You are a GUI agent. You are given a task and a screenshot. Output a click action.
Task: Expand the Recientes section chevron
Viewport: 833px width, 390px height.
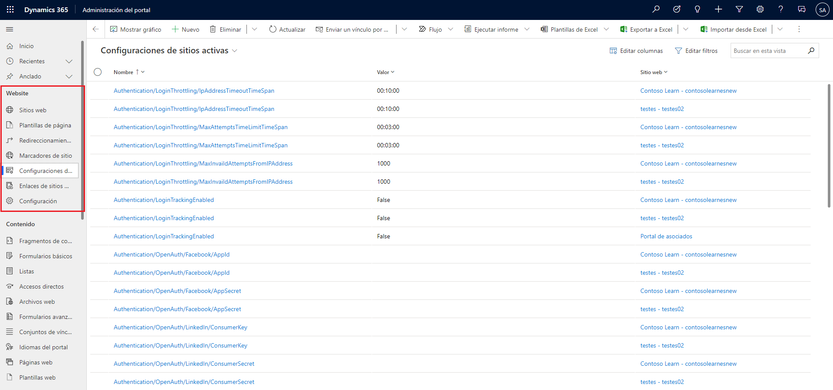tap(69, 61)
